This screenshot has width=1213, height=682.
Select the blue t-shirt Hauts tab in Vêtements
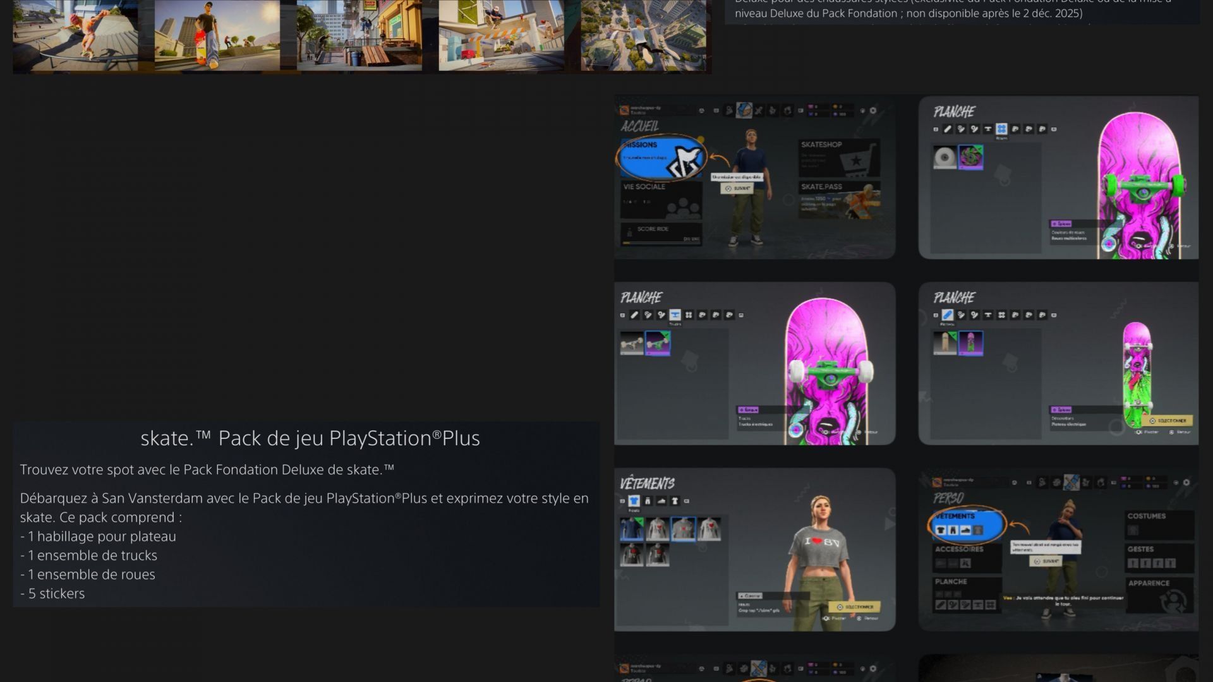634,501
